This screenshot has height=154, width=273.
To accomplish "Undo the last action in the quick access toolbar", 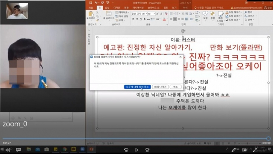I will [96, 3].
